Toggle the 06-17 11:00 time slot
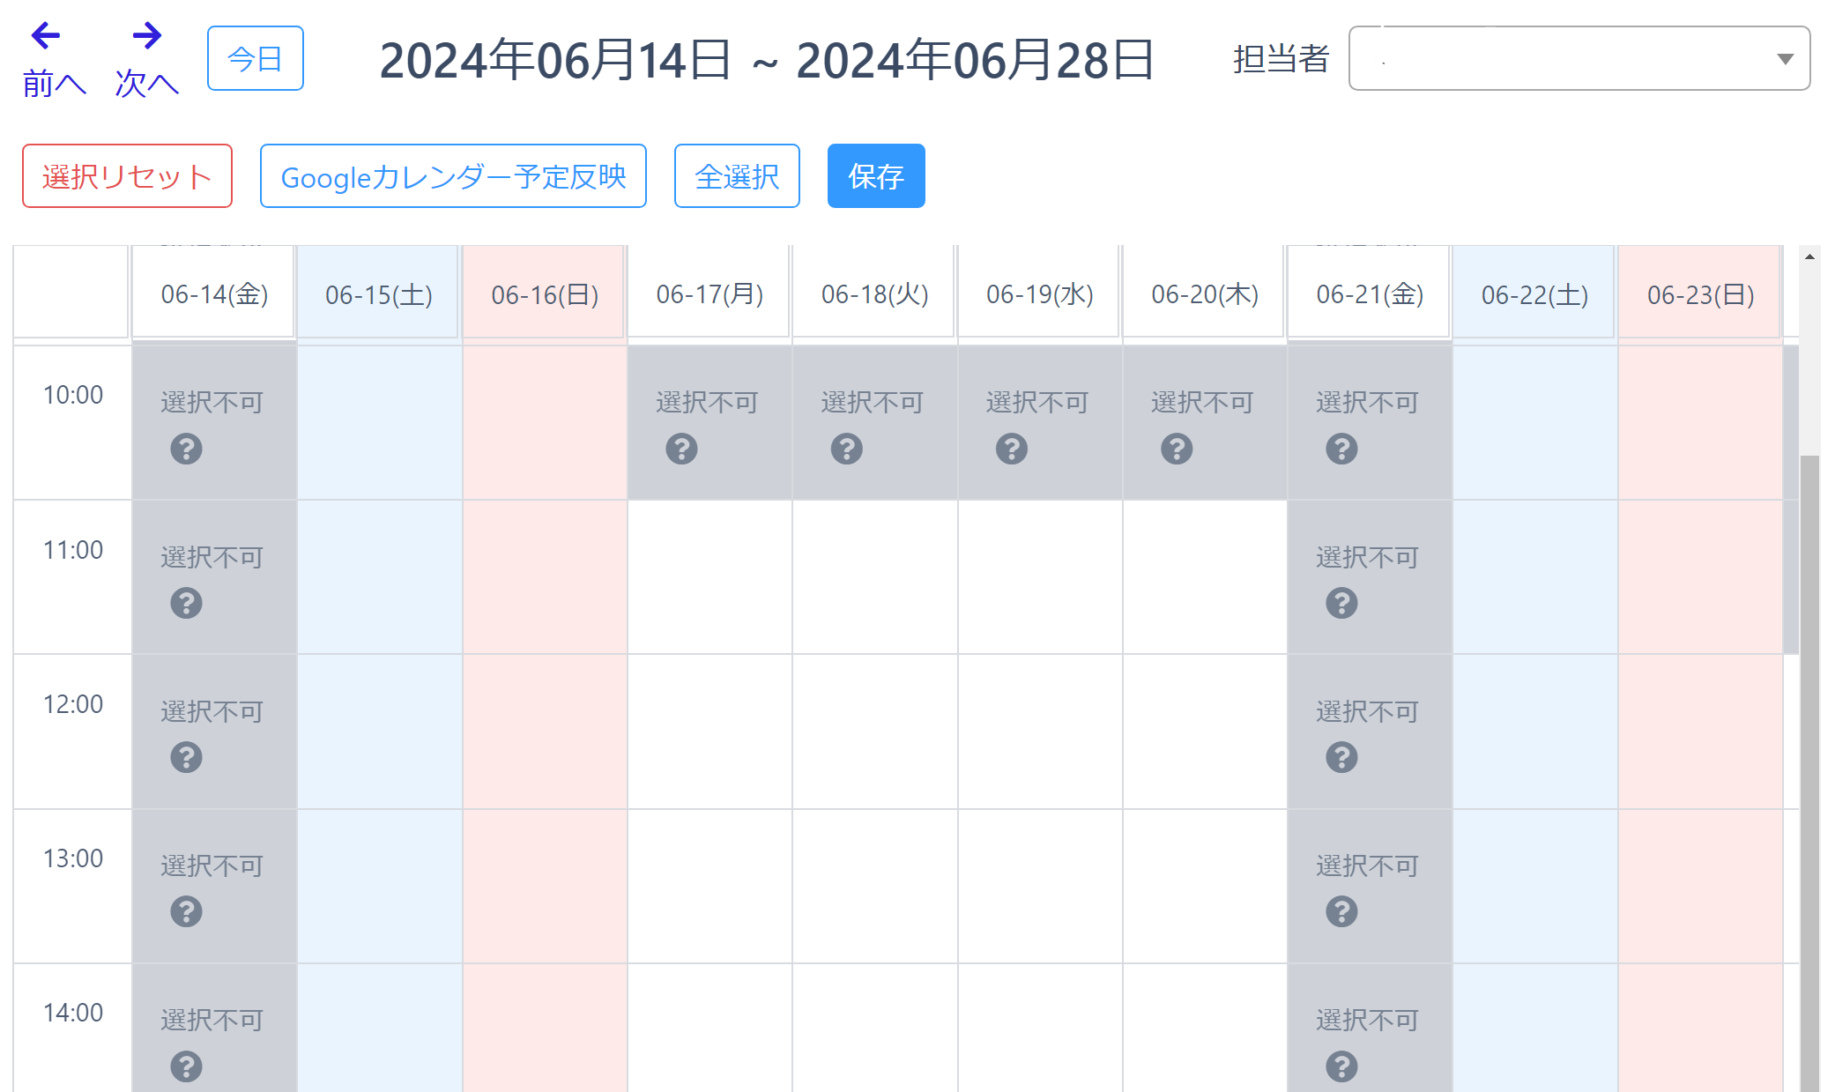 (709, 576)
